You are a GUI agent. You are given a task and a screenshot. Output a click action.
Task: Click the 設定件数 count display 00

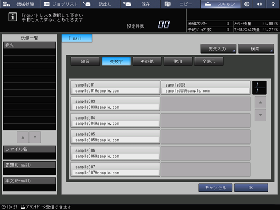point(164,24)
